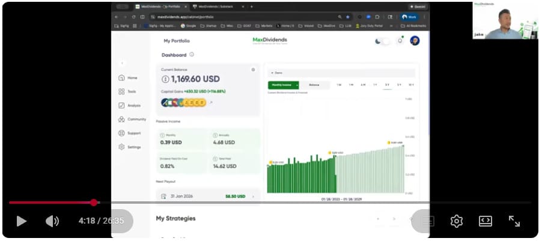Viewport: 542px width, 241px height.
Task: Open the Analysis sidebar item
Action: (x=130, y=105)
